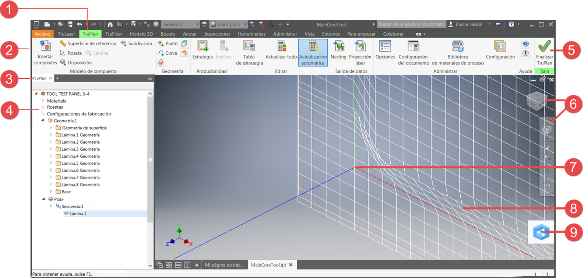
Task: Open the file folder icon in quick access toolbar
Action: tap(61, 24)
